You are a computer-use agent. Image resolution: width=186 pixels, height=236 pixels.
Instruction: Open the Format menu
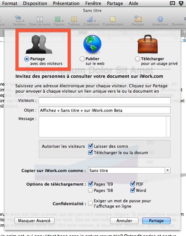click(10, 3)
